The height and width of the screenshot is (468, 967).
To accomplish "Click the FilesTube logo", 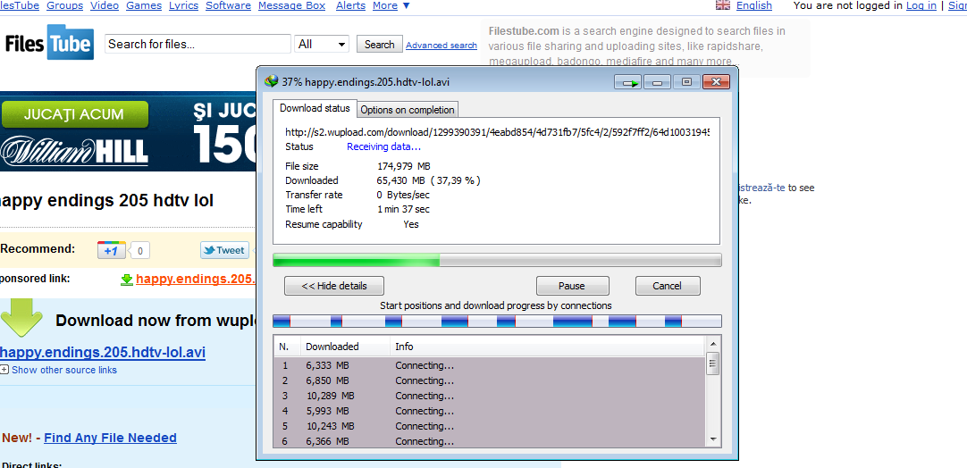I will pyautogui.click(x=49, y=43).
